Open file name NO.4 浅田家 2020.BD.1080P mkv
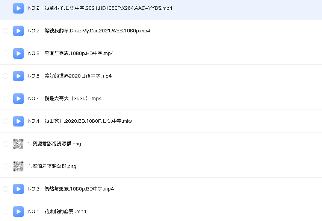 point(80,121)
